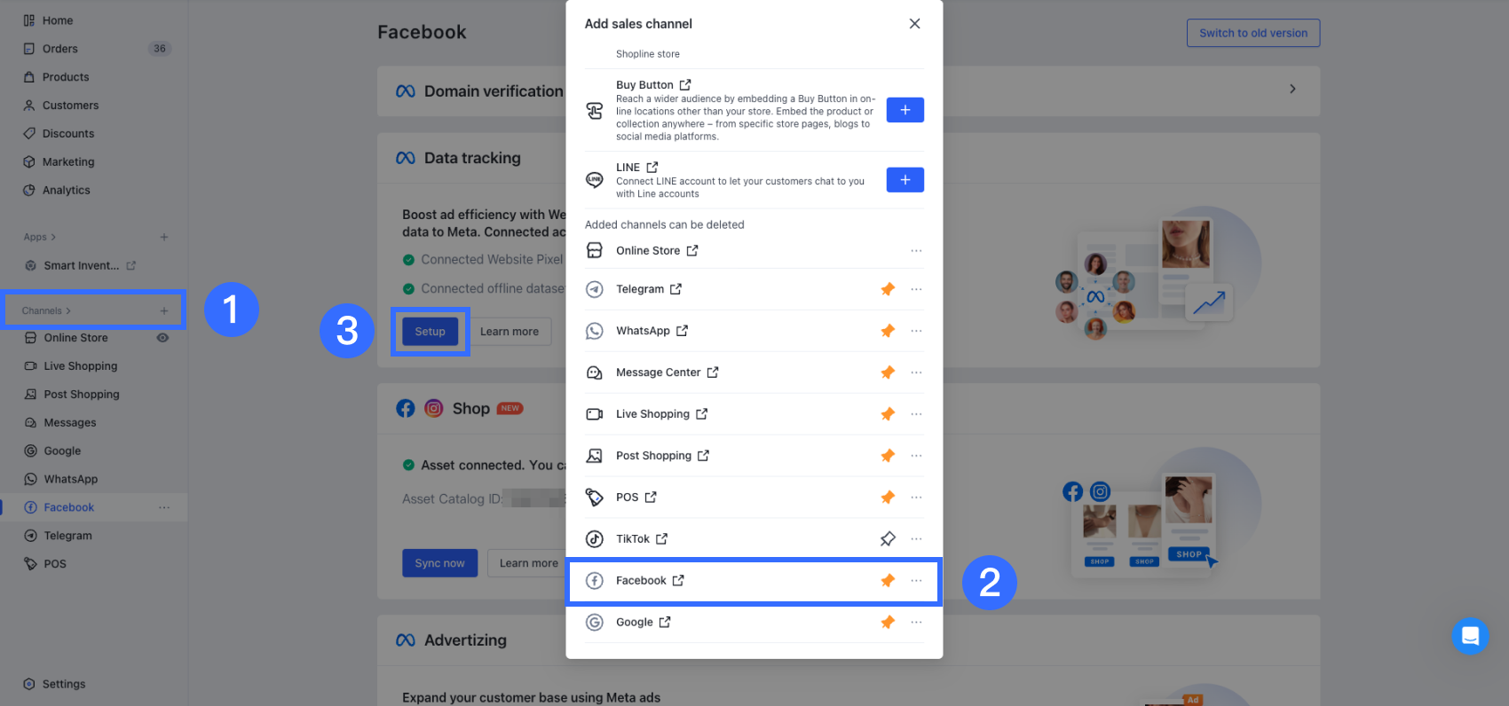This screenshot has width=1509, height=706.
Task: Open WhatsApp external link icon
Action: pyautogui.click(x=682, y=331)
